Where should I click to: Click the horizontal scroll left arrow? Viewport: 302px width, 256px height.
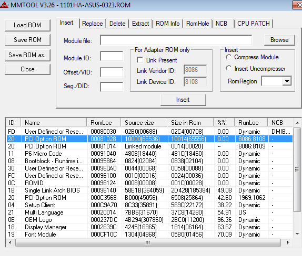10,242
